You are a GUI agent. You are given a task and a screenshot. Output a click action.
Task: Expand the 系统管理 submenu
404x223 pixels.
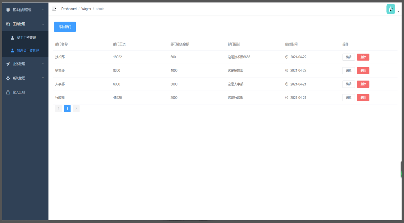[22, 78]
